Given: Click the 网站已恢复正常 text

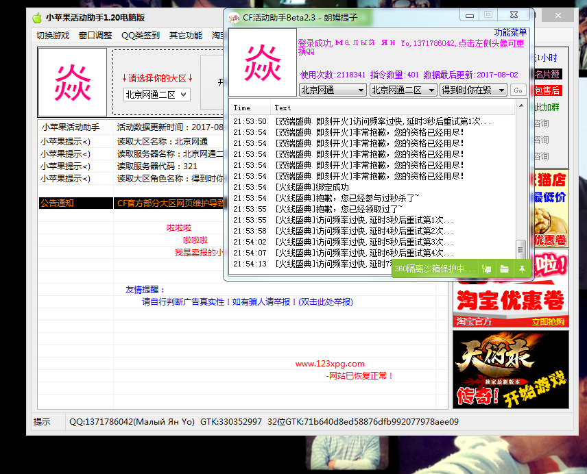Looking at the screenshot, I should 360,376.
